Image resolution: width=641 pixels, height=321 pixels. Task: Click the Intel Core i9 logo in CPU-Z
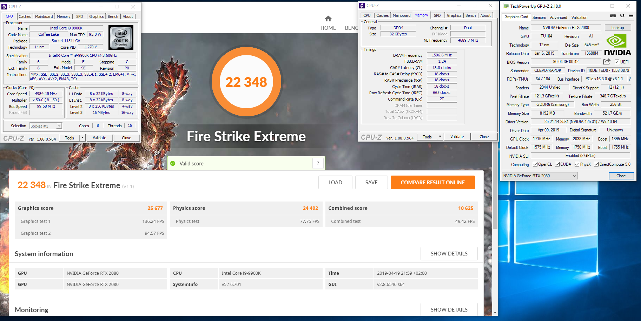[x=121, y=38]
